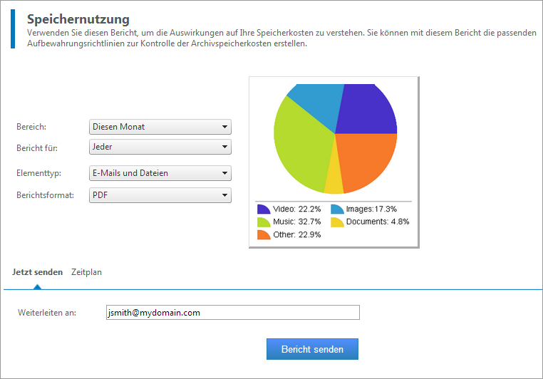Screen dimensions: 543x379
Task: Click the purple Video pie slice
Action: click(x=365, y=110)
